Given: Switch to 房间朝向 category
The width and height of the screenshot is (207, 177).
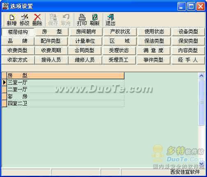Looking at the screenshot, I should click(x=86, y=32).
